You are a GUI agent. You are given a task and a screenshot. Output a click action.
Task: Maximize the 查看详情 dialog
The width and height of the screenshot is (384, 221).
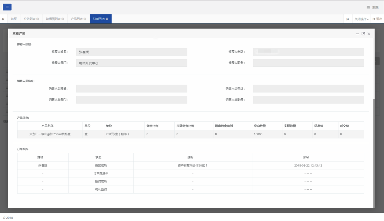tap(363, 34)
